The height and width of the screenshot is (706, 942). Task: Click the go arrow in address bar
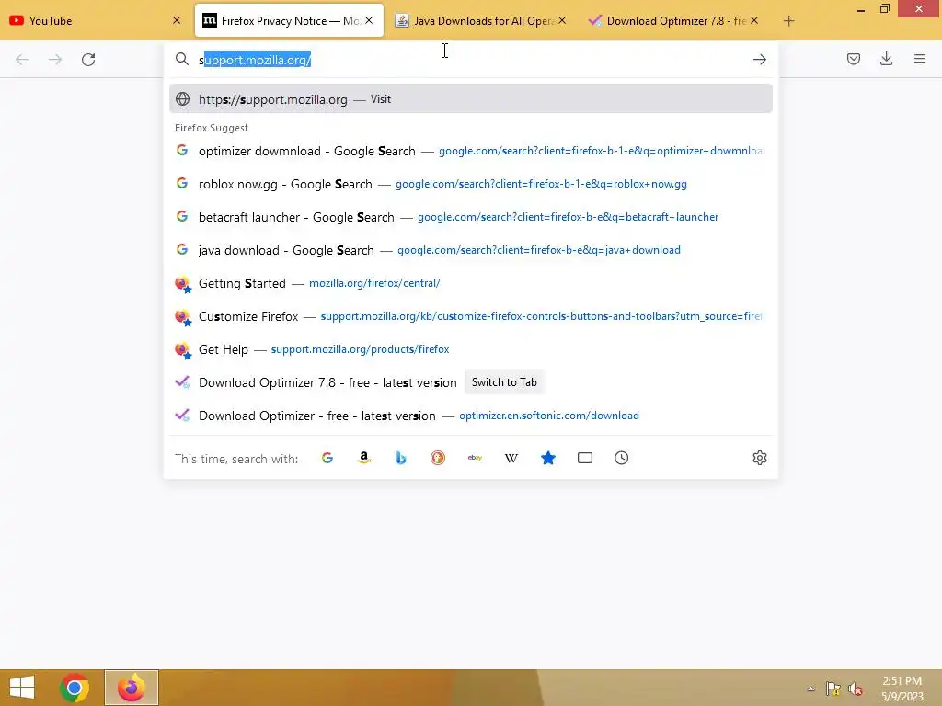coord(759,60)
